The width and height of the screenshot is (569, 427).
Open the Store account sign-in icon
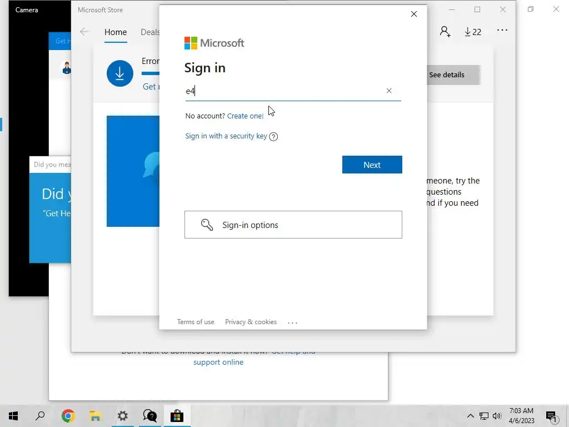coord(445,32)
